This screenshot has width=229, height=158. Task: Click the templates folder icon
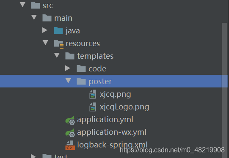click(x=70, y=56)
